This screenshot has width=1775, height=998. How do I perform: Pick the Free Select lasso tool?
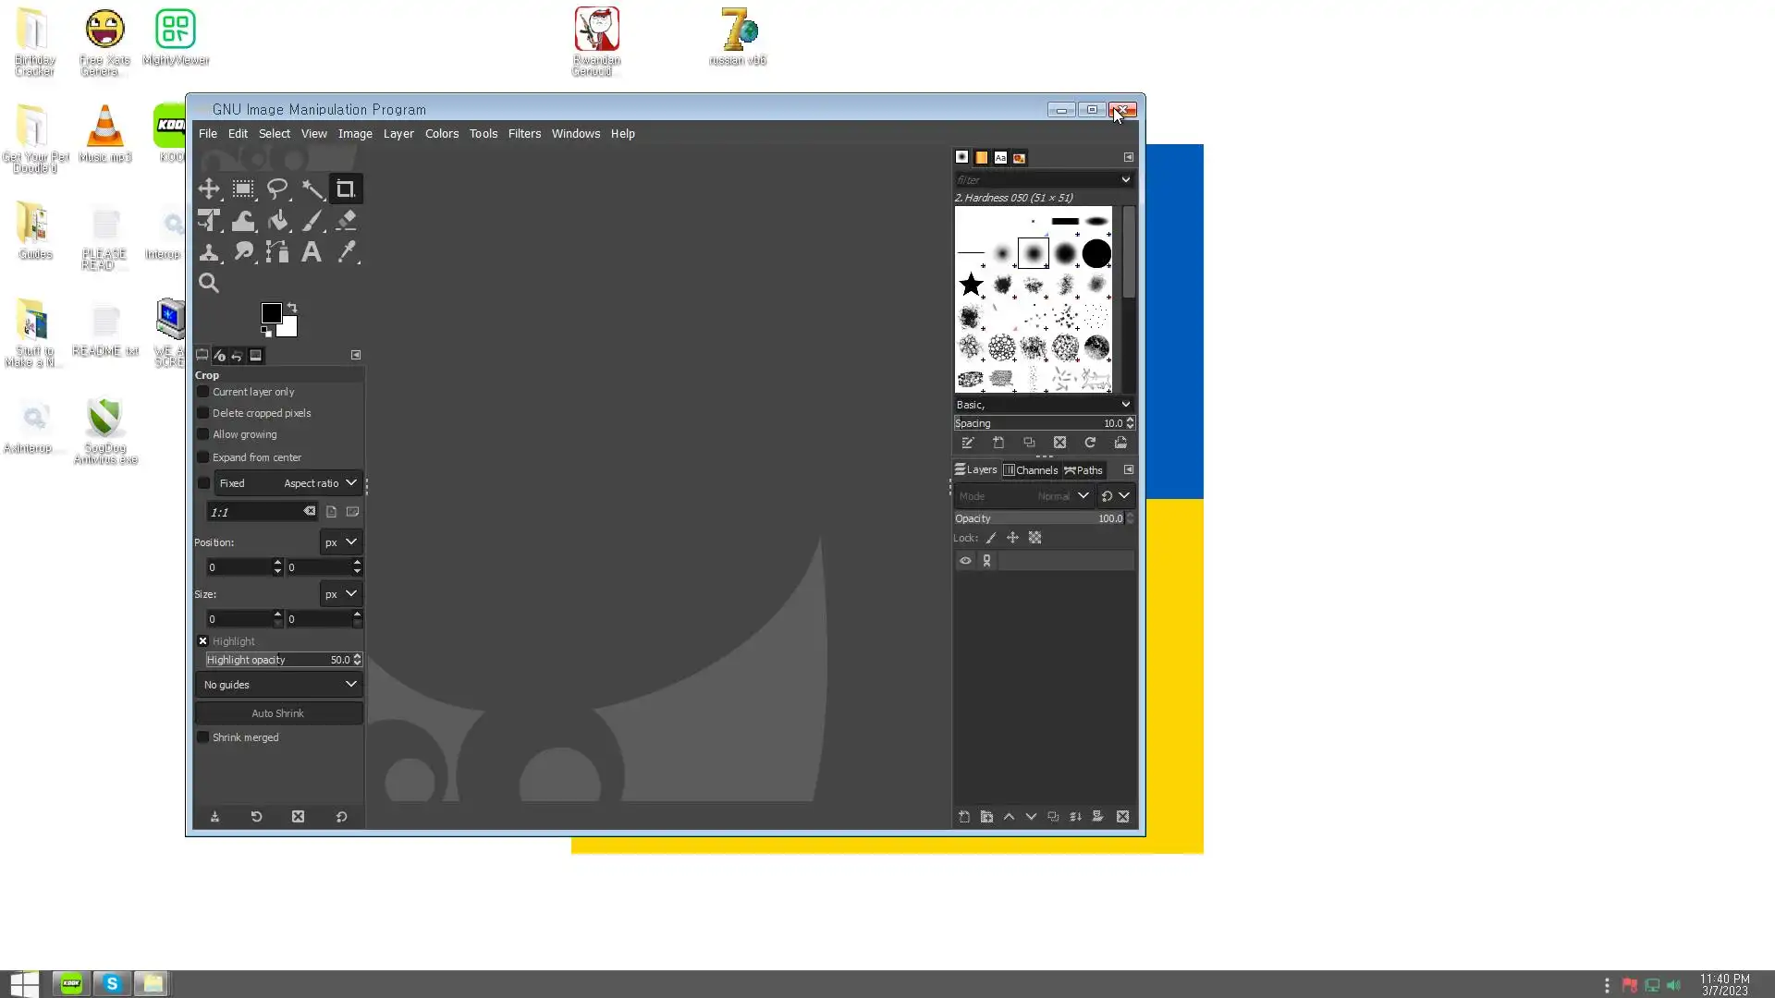[277, 189]
